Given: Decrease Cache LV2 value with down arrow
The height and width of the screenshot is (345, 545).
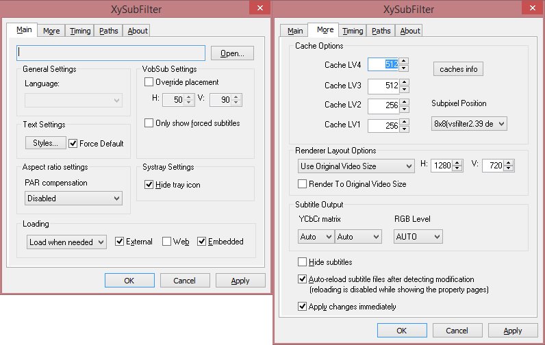Looking at the screenshot, I should click(x=404, y=109).
